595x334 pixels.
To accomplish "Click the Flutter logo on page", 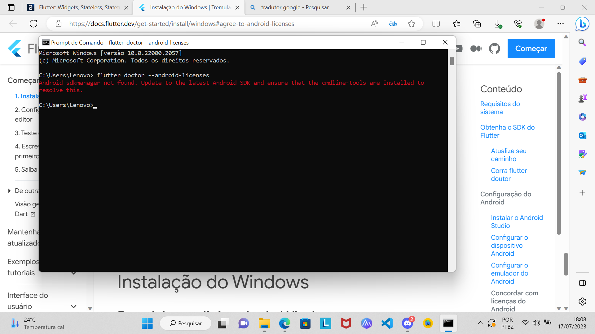I will pyautogui.click(x=15, y=49).
